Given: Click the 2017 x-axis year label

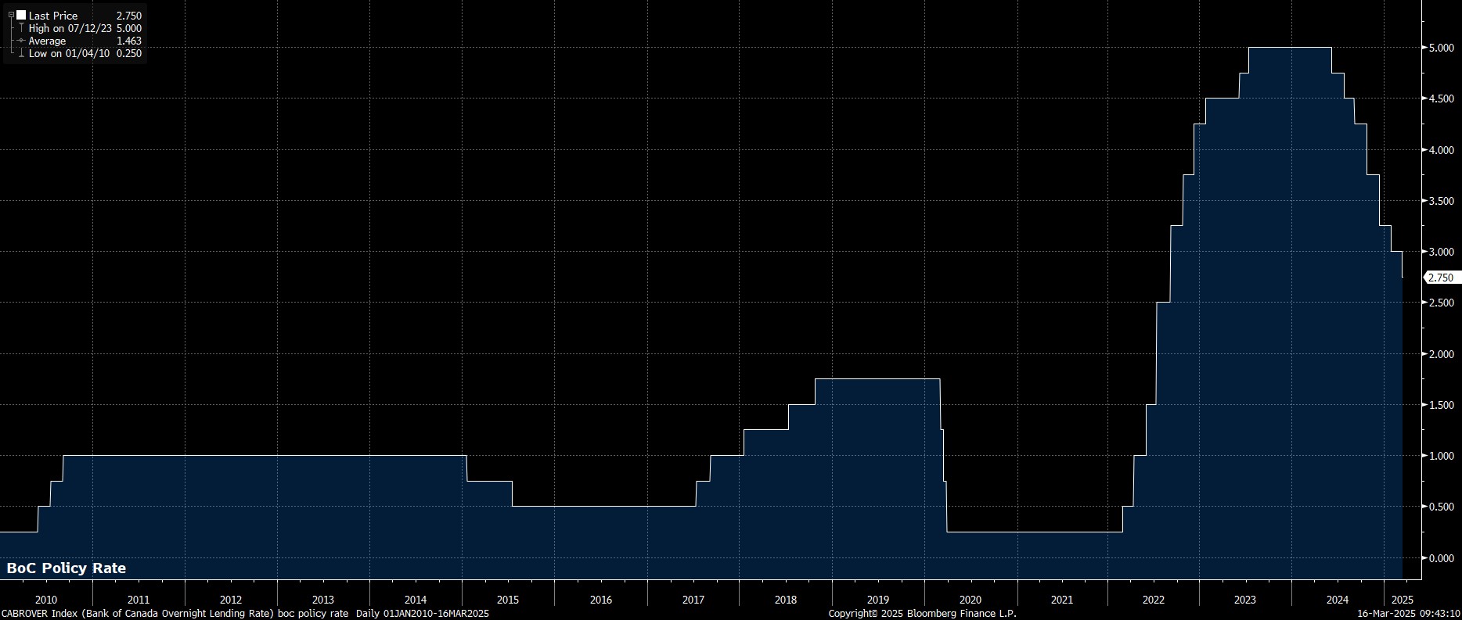Looking at the screenshot, I should pyautogui.click(x=693, y=600).
